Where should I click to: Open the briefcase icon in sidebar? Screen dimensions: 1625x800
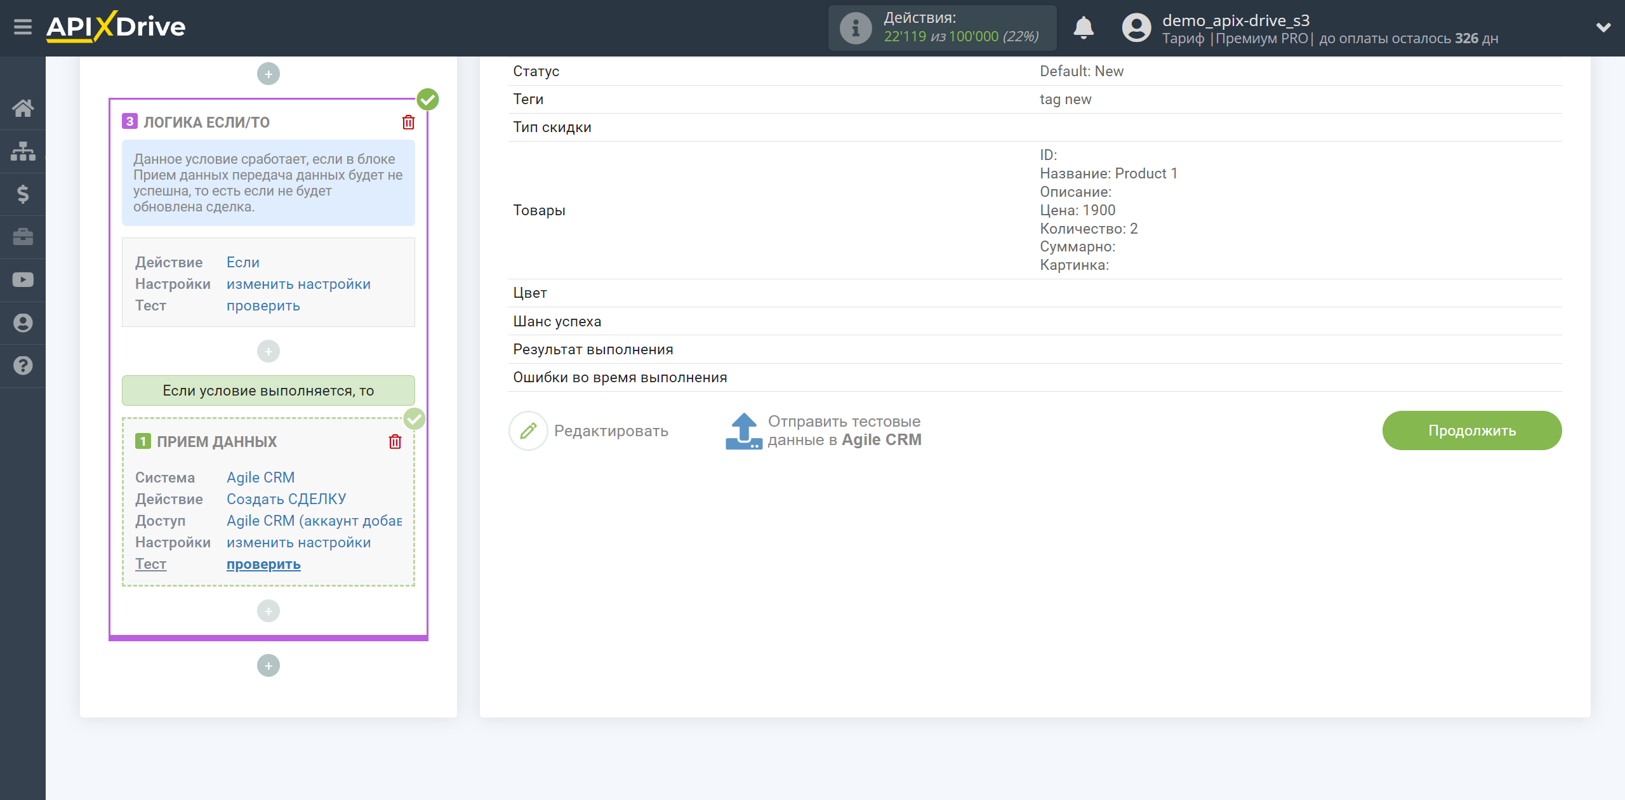[23, 237]
